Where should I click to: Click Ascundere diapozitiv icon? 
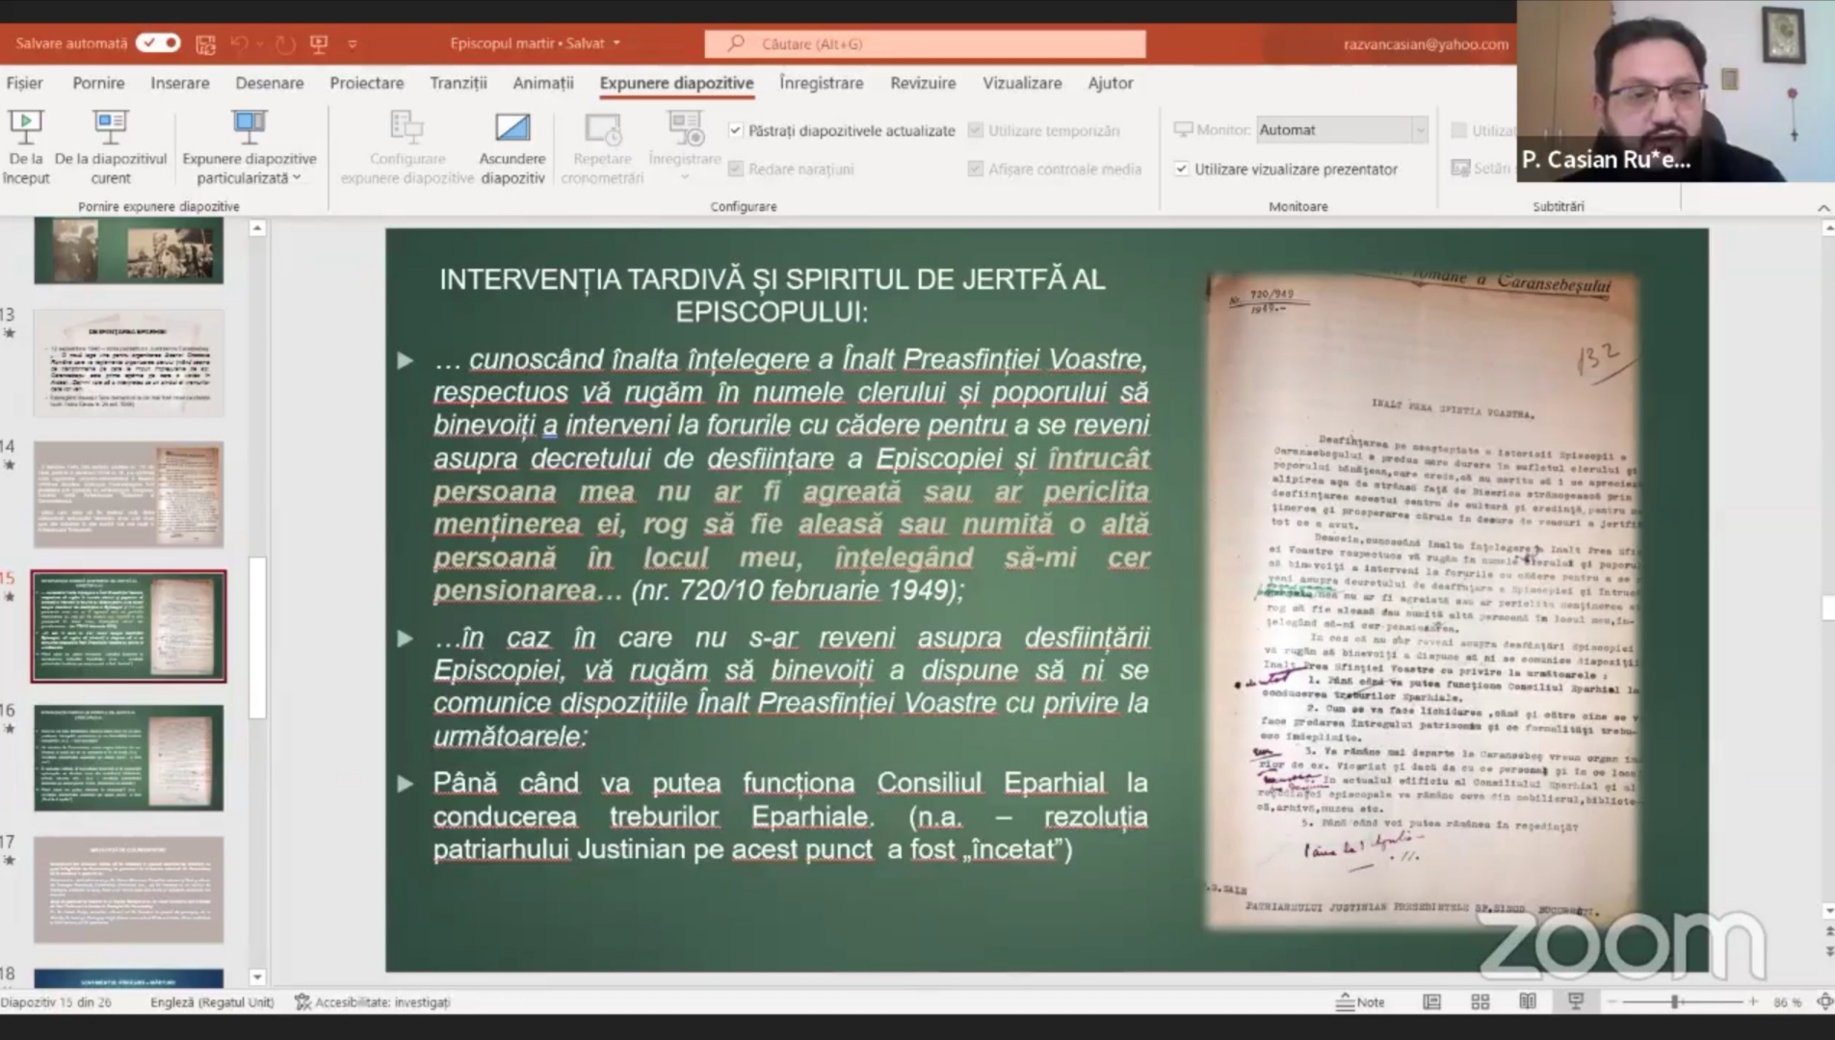coord(511,128)
